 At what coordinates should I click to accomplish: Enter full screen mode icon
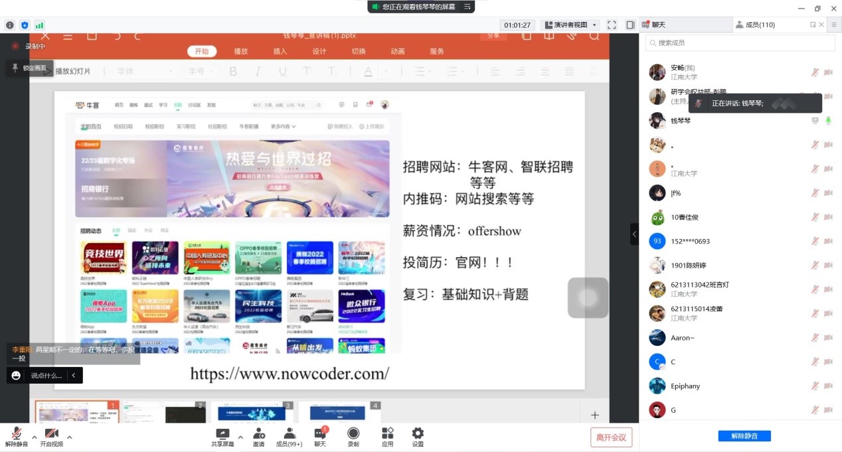[x=612, y=25]
